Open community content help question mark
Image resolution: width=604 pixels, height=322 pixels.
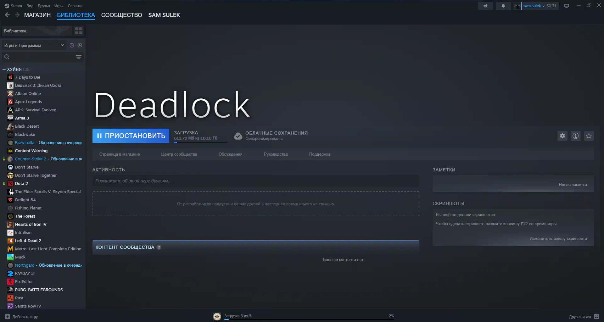pyautogui.click(x=159, y=247)
